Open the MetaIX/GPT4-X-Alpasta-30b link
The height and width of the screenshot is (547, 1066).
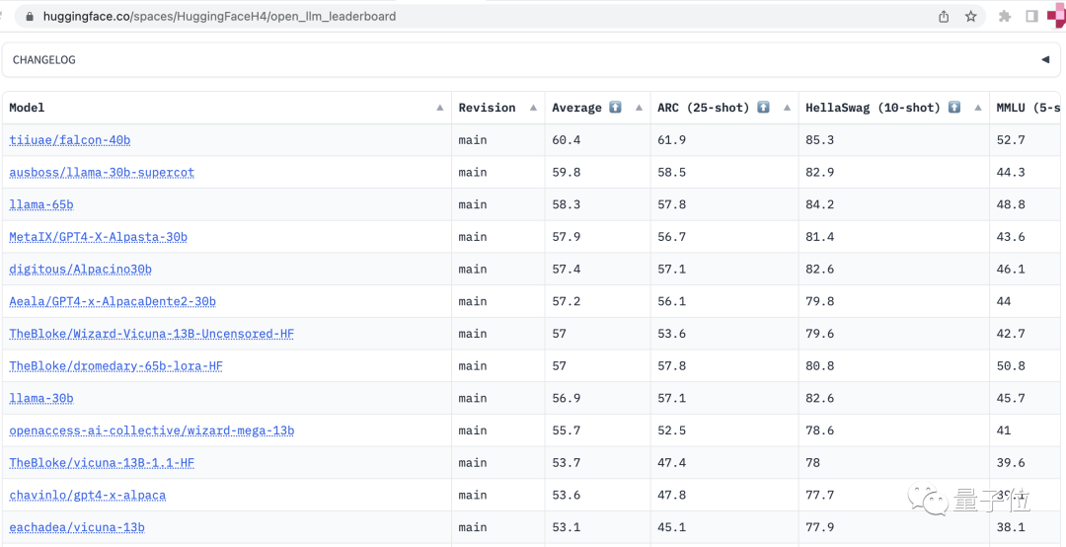pos(99,237)
